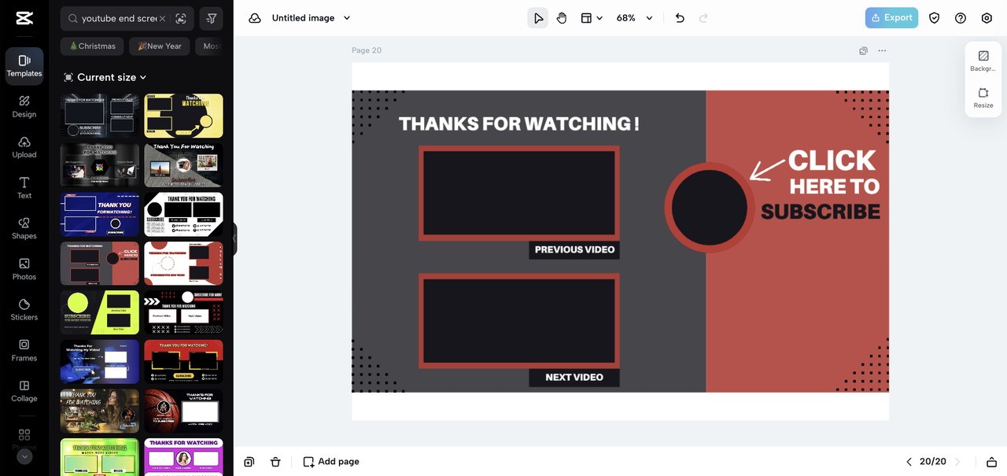Select the red black Thank You template thumbnail

pos(183,361)
